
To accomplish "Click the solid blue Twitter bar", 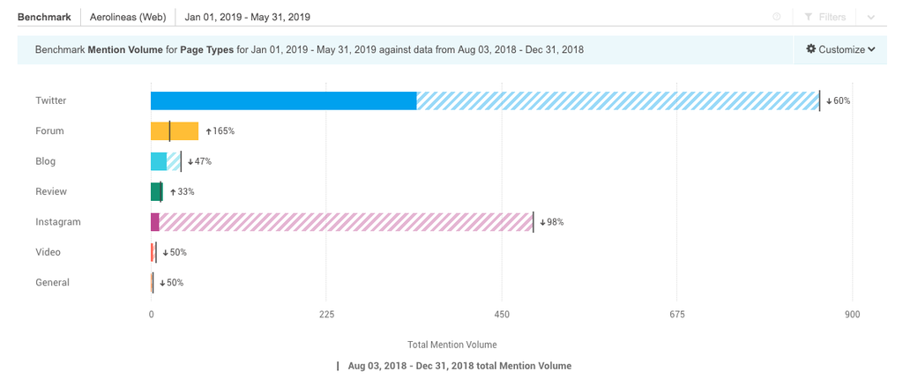I will 283,100.
